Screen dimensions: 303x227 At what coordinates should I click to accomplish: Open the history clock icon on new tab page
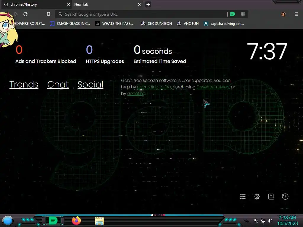point(285,197)
